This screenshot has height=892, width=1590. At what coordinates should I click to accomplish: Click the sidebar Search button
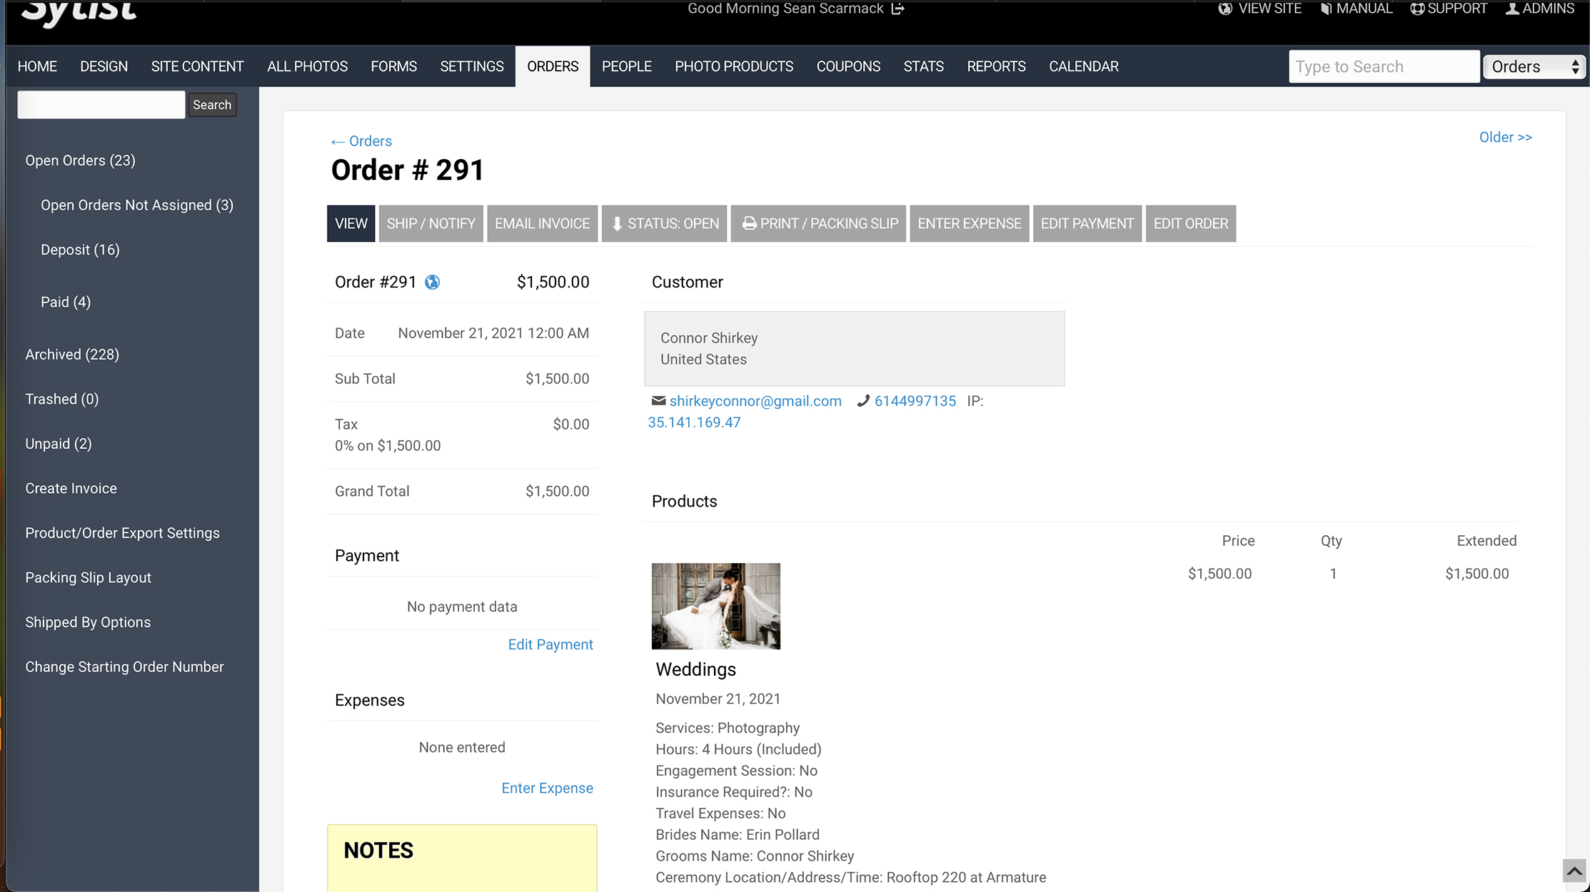tap(212, 105)
